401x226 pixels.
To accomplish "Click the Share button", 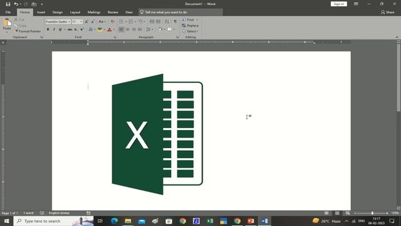I will click(x=388, y=13).
